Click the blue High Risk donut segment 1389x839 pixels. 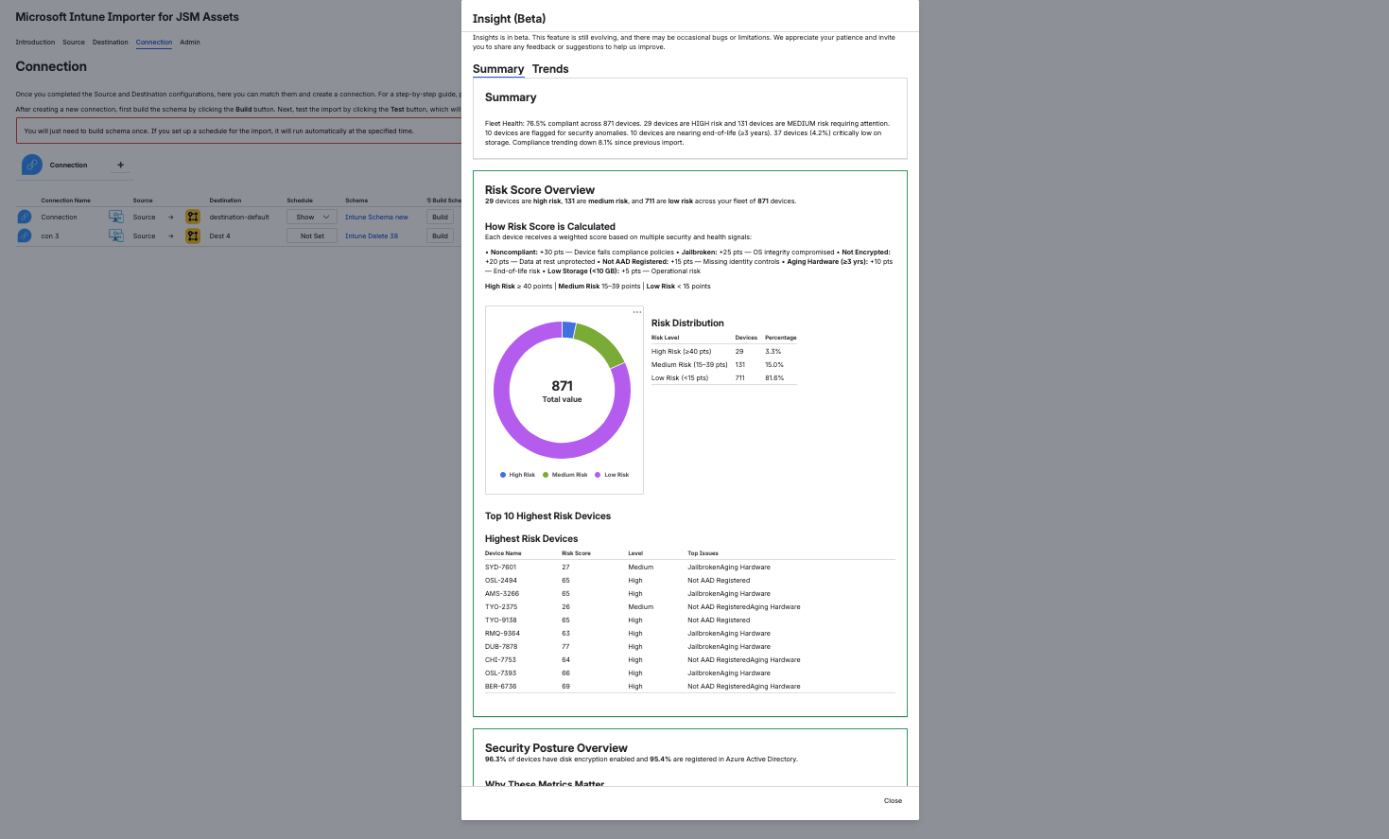click(x=568, y=329)
